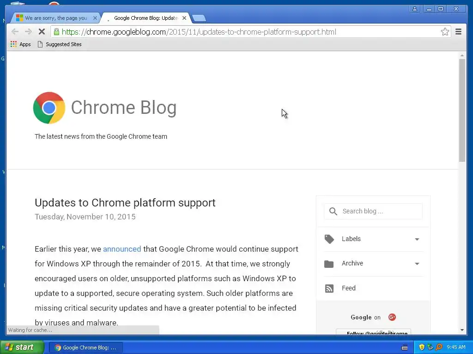
Task: Click the Chrome logo in blog header
Action: (49, 108)
